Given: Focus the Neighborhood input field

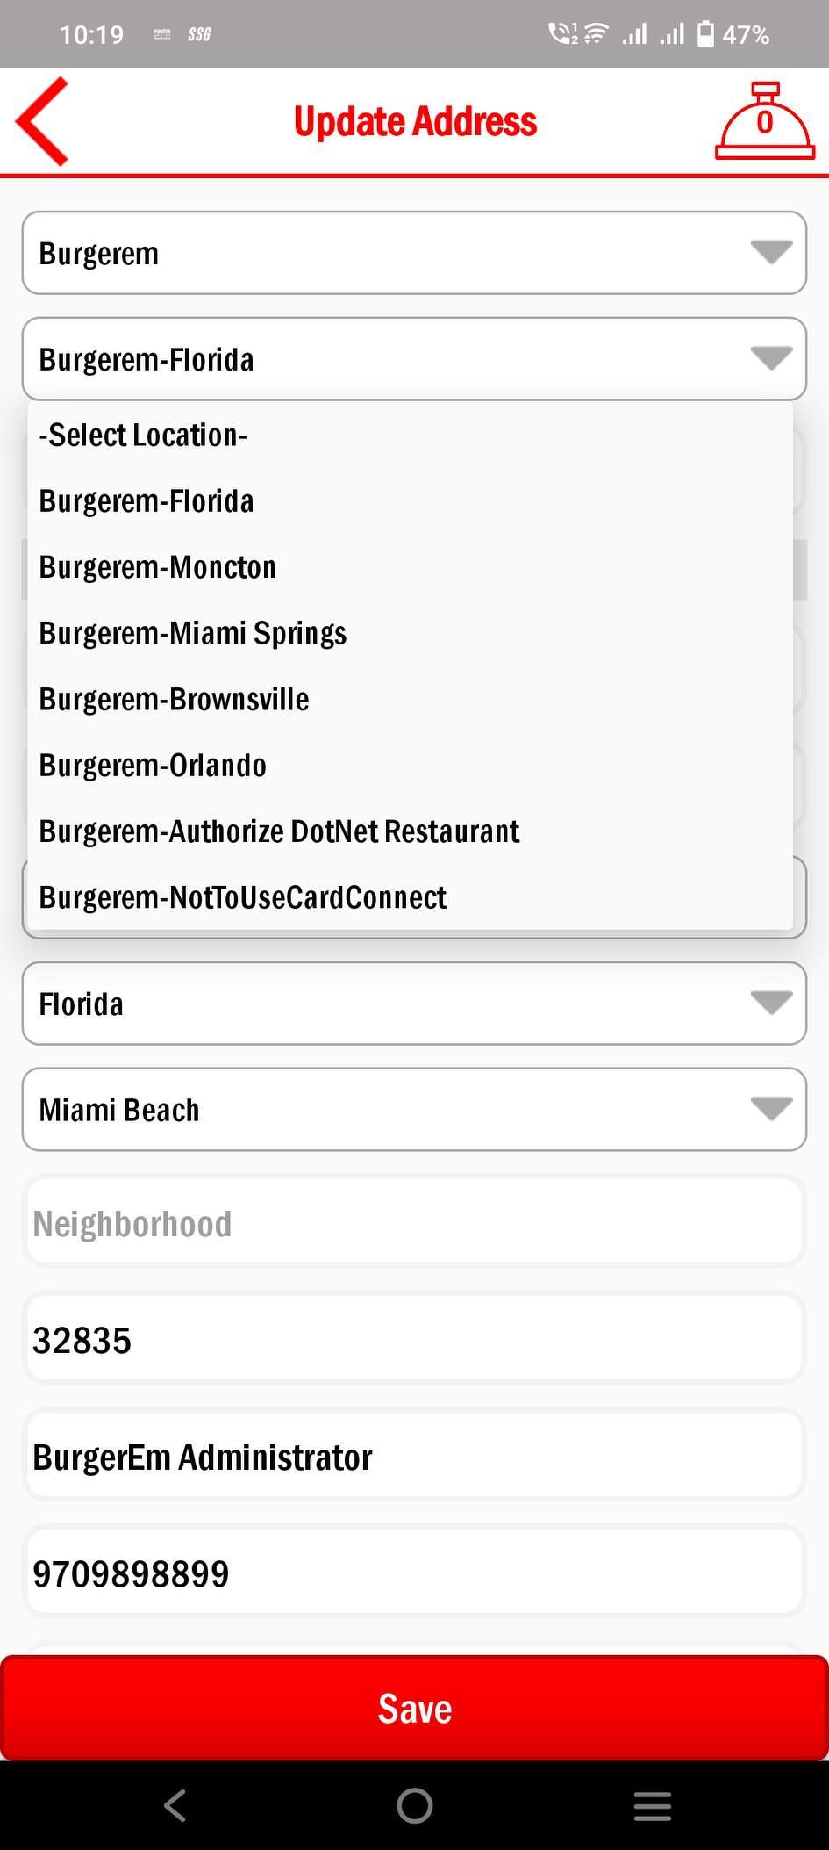Looking at the screenshot, I should point(414,1223).
